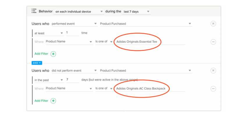The image size is (248, 116).
Task: Open the 'at least' frequency dropdown
Action: pyautogui.click(x=49, y=33)
